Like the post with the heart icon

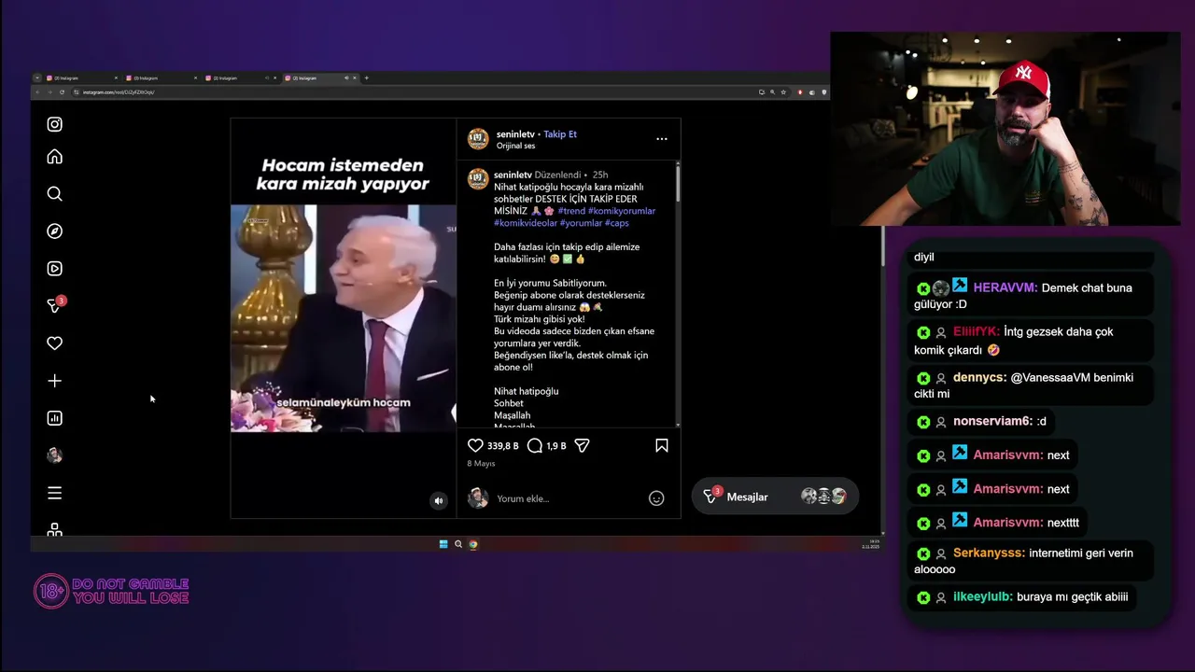475,446
